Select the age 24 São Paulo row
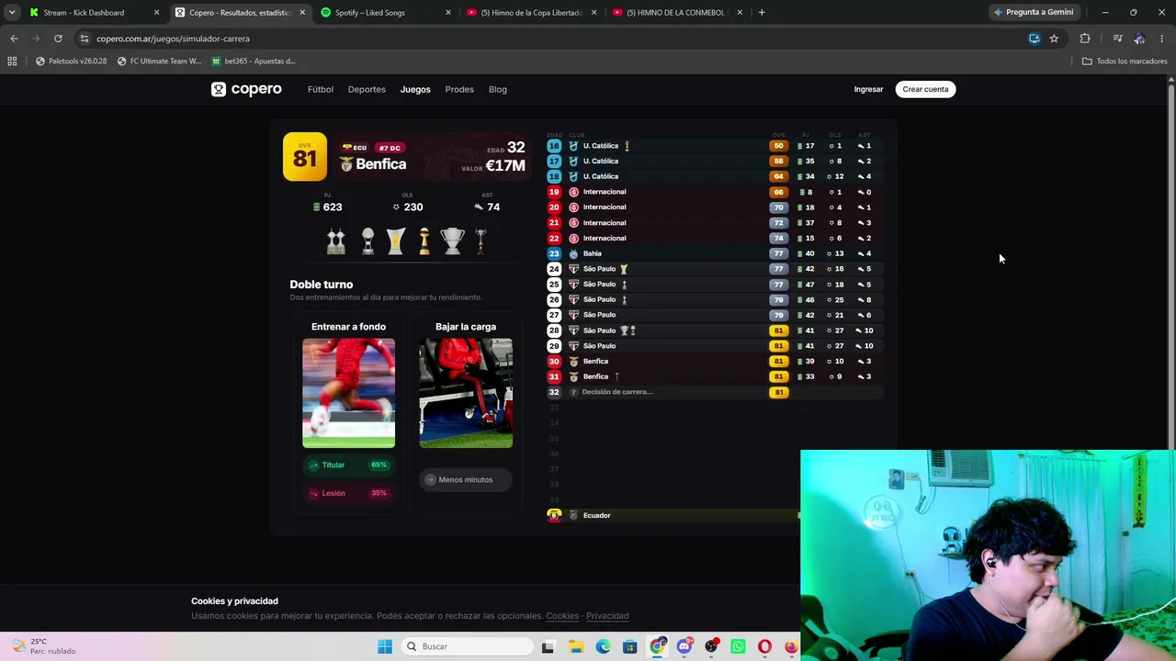The height and width of the screenshot is (661, 1176). click(x=715, y=269)
